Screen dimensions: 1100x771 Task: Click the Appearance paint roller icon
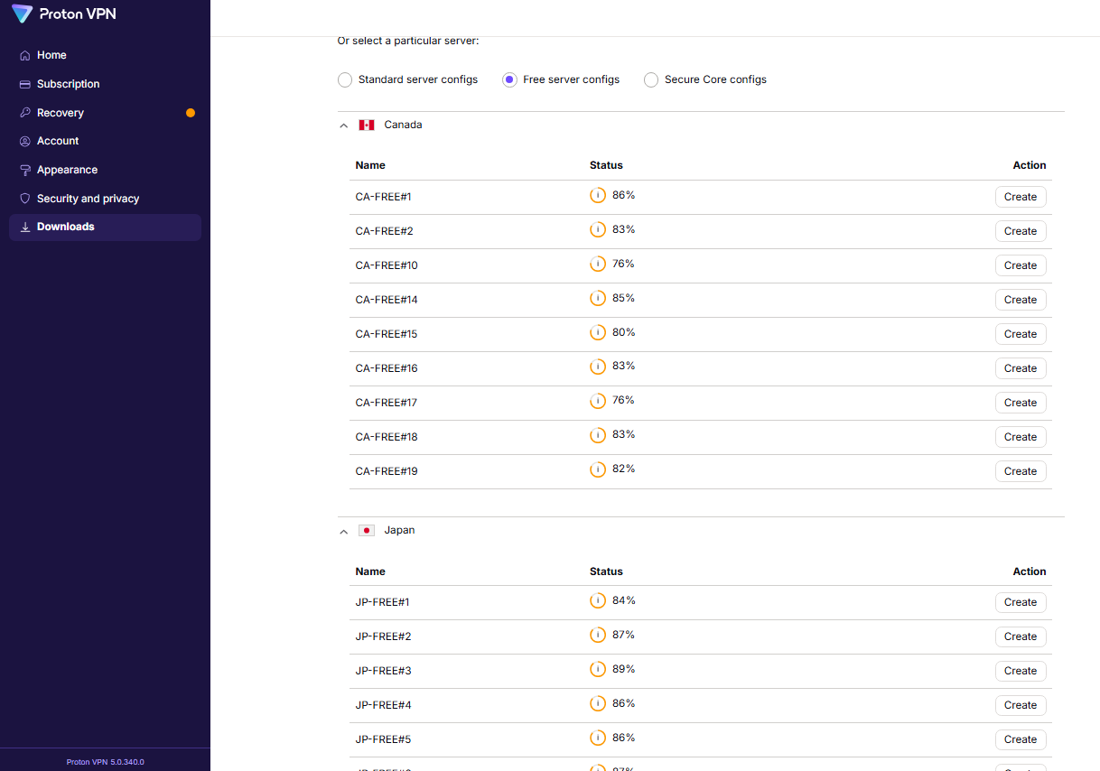pos(24,170)
